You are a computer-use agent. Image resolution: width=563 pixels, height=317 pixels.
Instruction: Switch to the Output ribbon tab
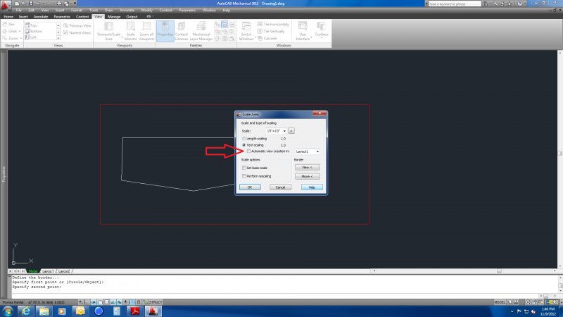point(132,17)
